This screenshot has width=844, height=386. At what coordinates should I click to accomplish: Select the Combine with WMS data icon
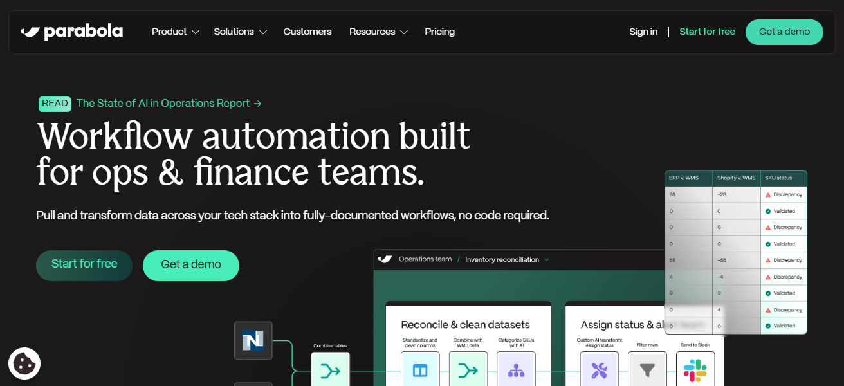(x=468, y=370)
